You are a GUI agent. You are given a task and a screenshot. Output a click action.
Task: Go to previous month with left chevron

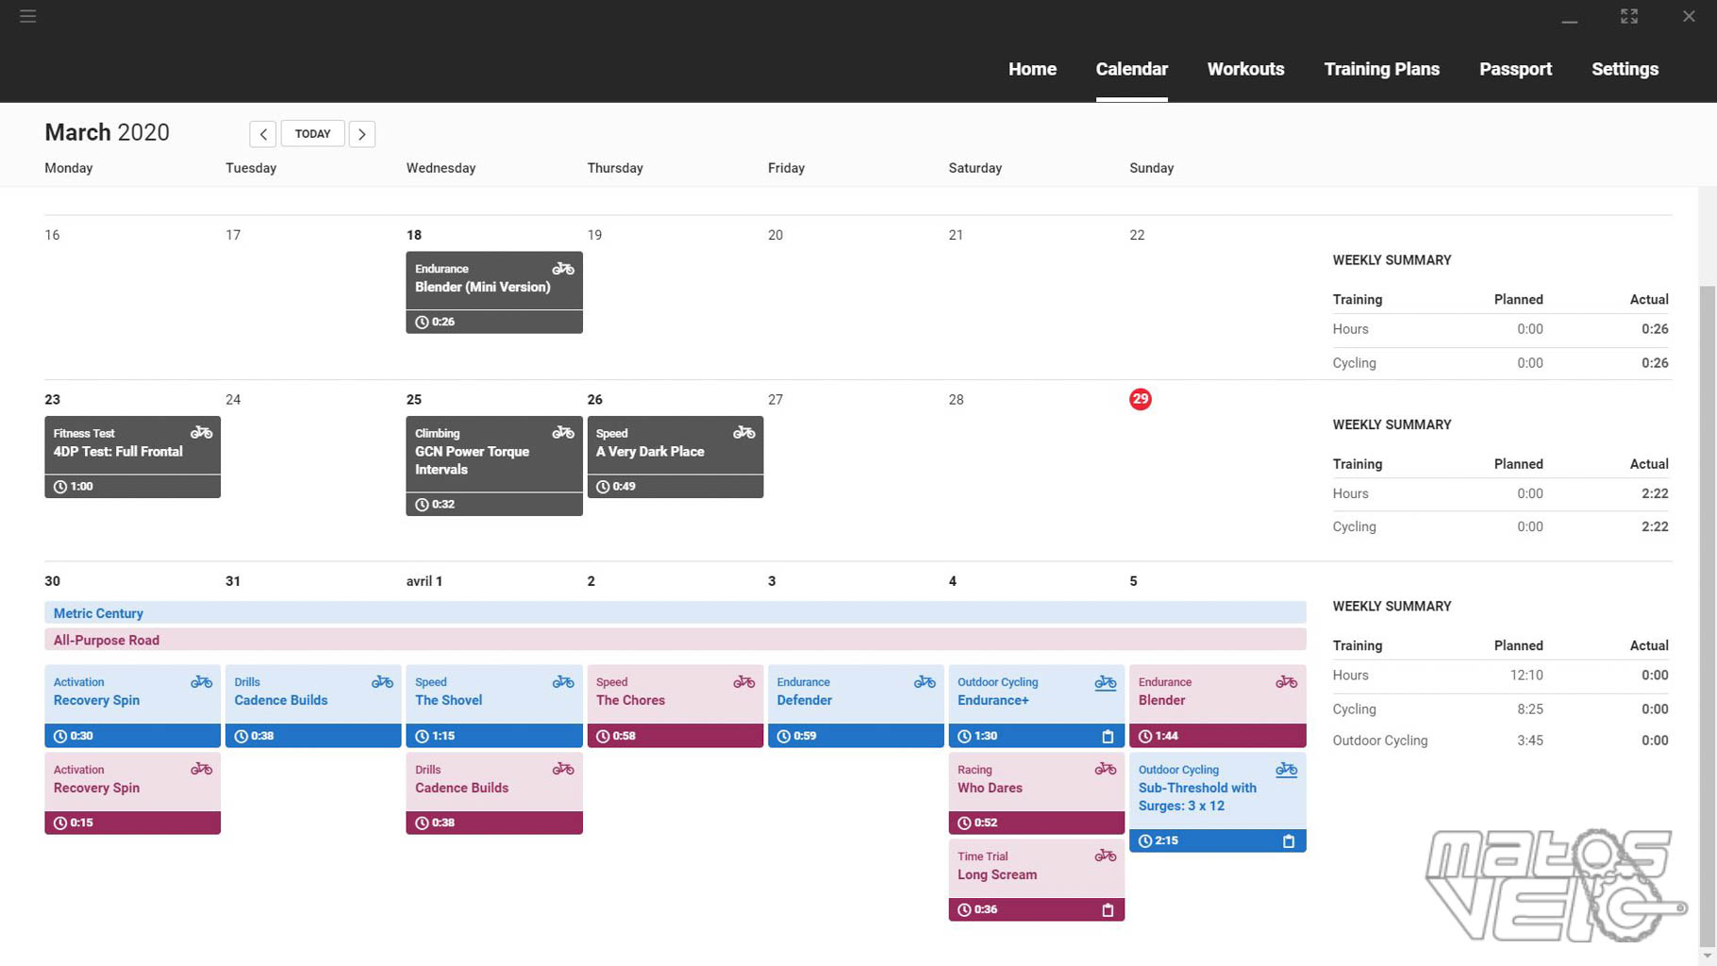click(263, 134)
